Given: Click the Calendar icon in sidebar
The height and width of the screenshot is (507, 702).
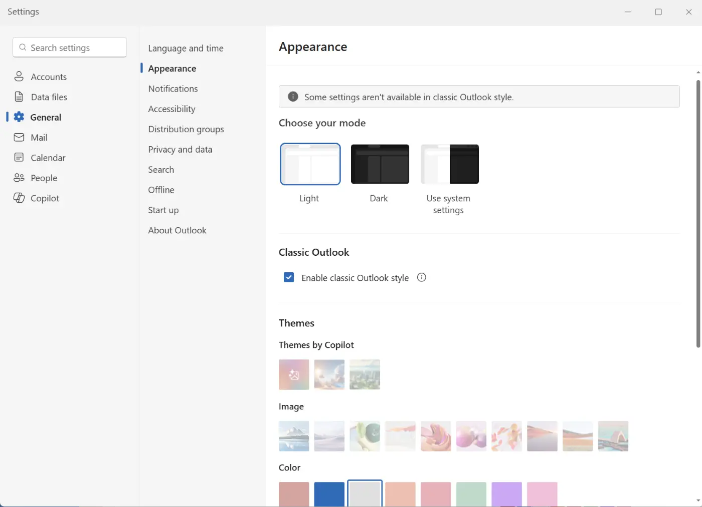Looking at the screenshot, I should (19, 158).
